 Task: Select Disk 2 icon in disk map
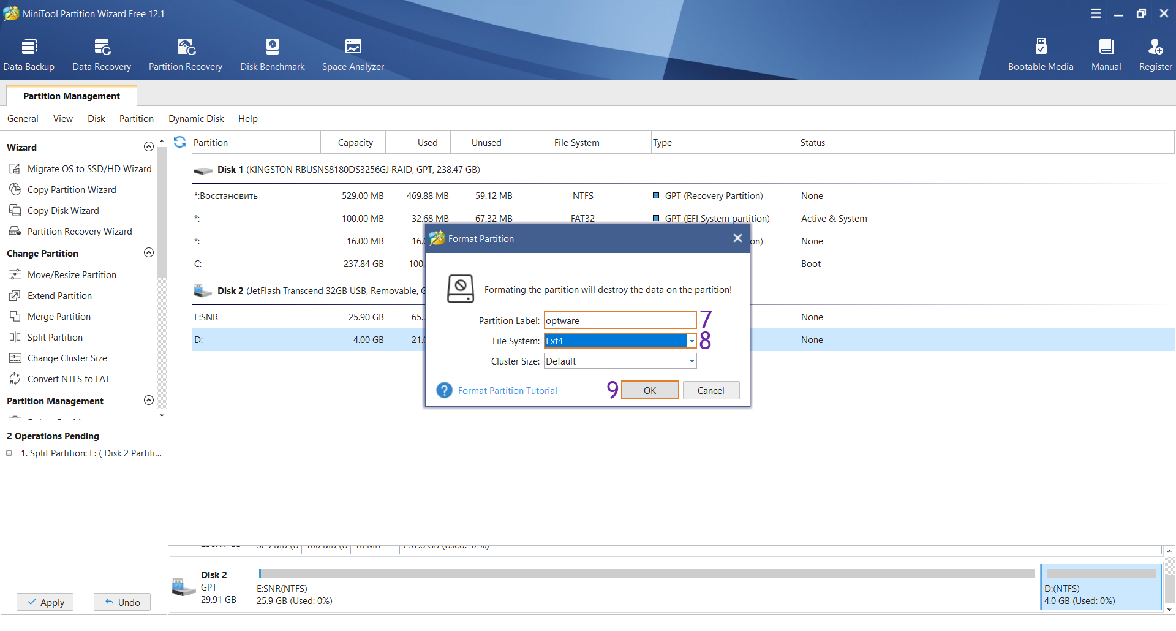pyautogui.click(x=184, y=586)
